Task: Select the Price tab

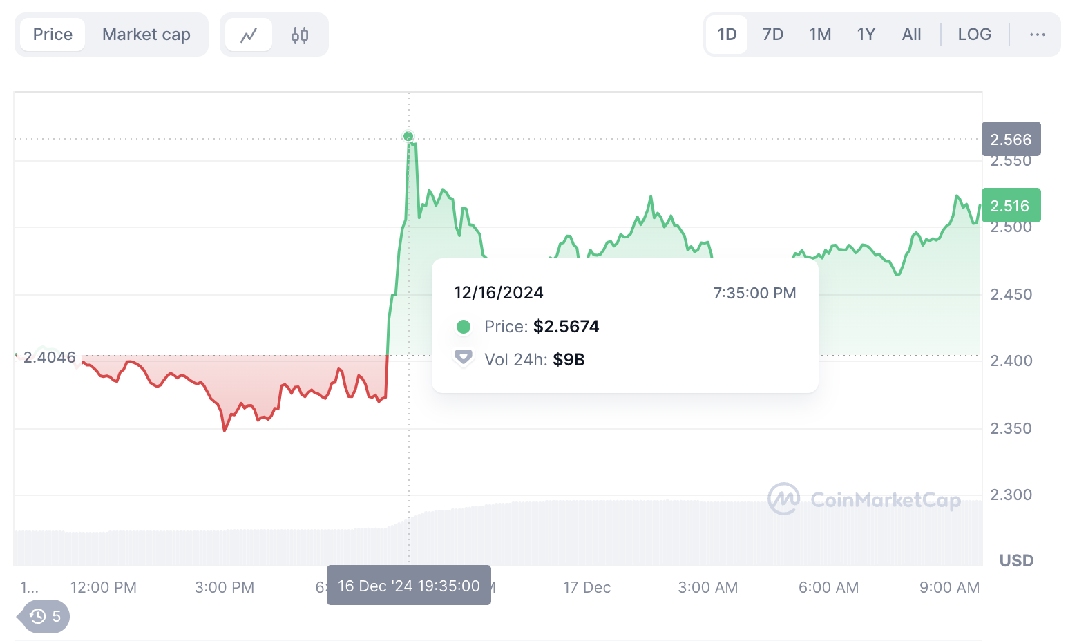Action: 53,35
